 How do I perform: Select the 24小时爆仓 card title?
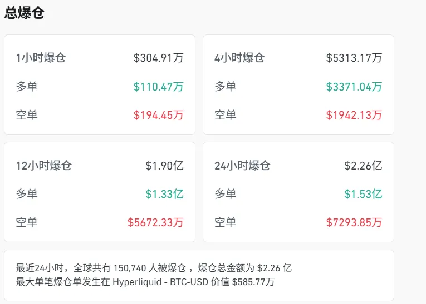click(x=242, y=166)
